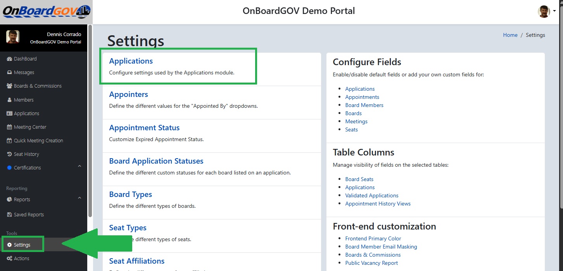This screenshot has height=271, width=563.
Task: Expand the Certifications chevron
Action: tap(79, 167)
